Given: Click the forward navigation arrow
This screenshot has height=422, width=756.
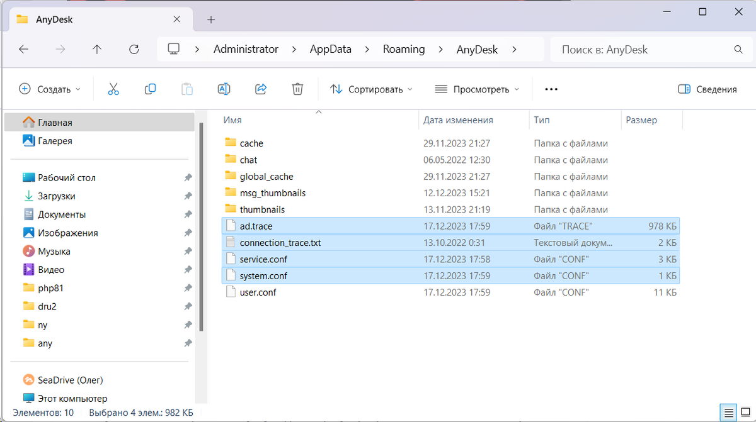Looking at the screenshot, I should tap(60, 49).
